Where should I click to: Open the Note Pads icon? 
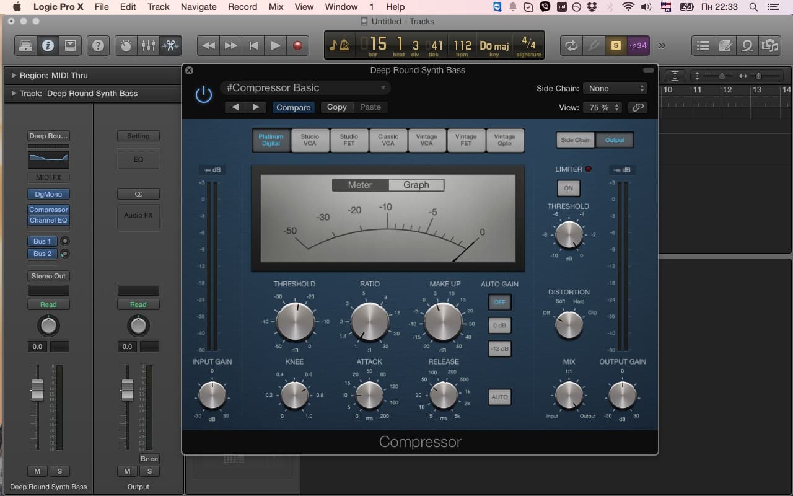pos(725,45)
